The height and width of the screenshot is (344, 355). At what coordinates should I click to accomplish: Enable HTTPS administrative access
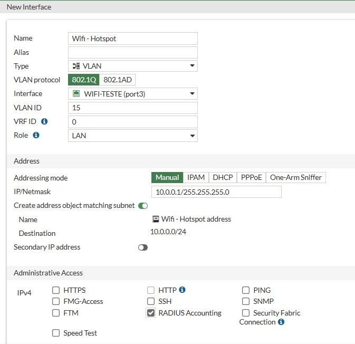click(56, 290)
